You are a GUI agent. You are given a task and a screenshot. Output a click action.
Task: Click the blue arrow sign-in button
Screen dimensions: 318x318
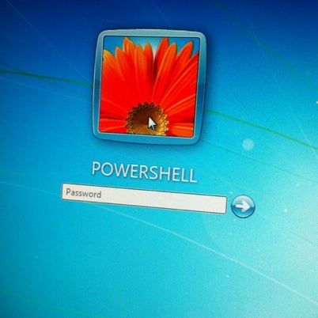[x=243, y=206]
